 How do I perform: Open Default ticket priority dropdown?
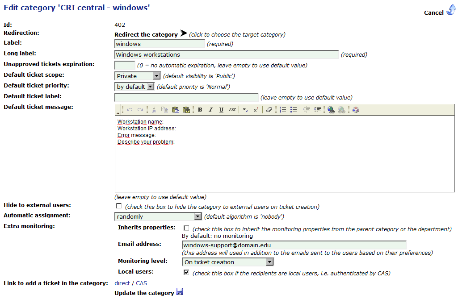click(x=134, y=87)
